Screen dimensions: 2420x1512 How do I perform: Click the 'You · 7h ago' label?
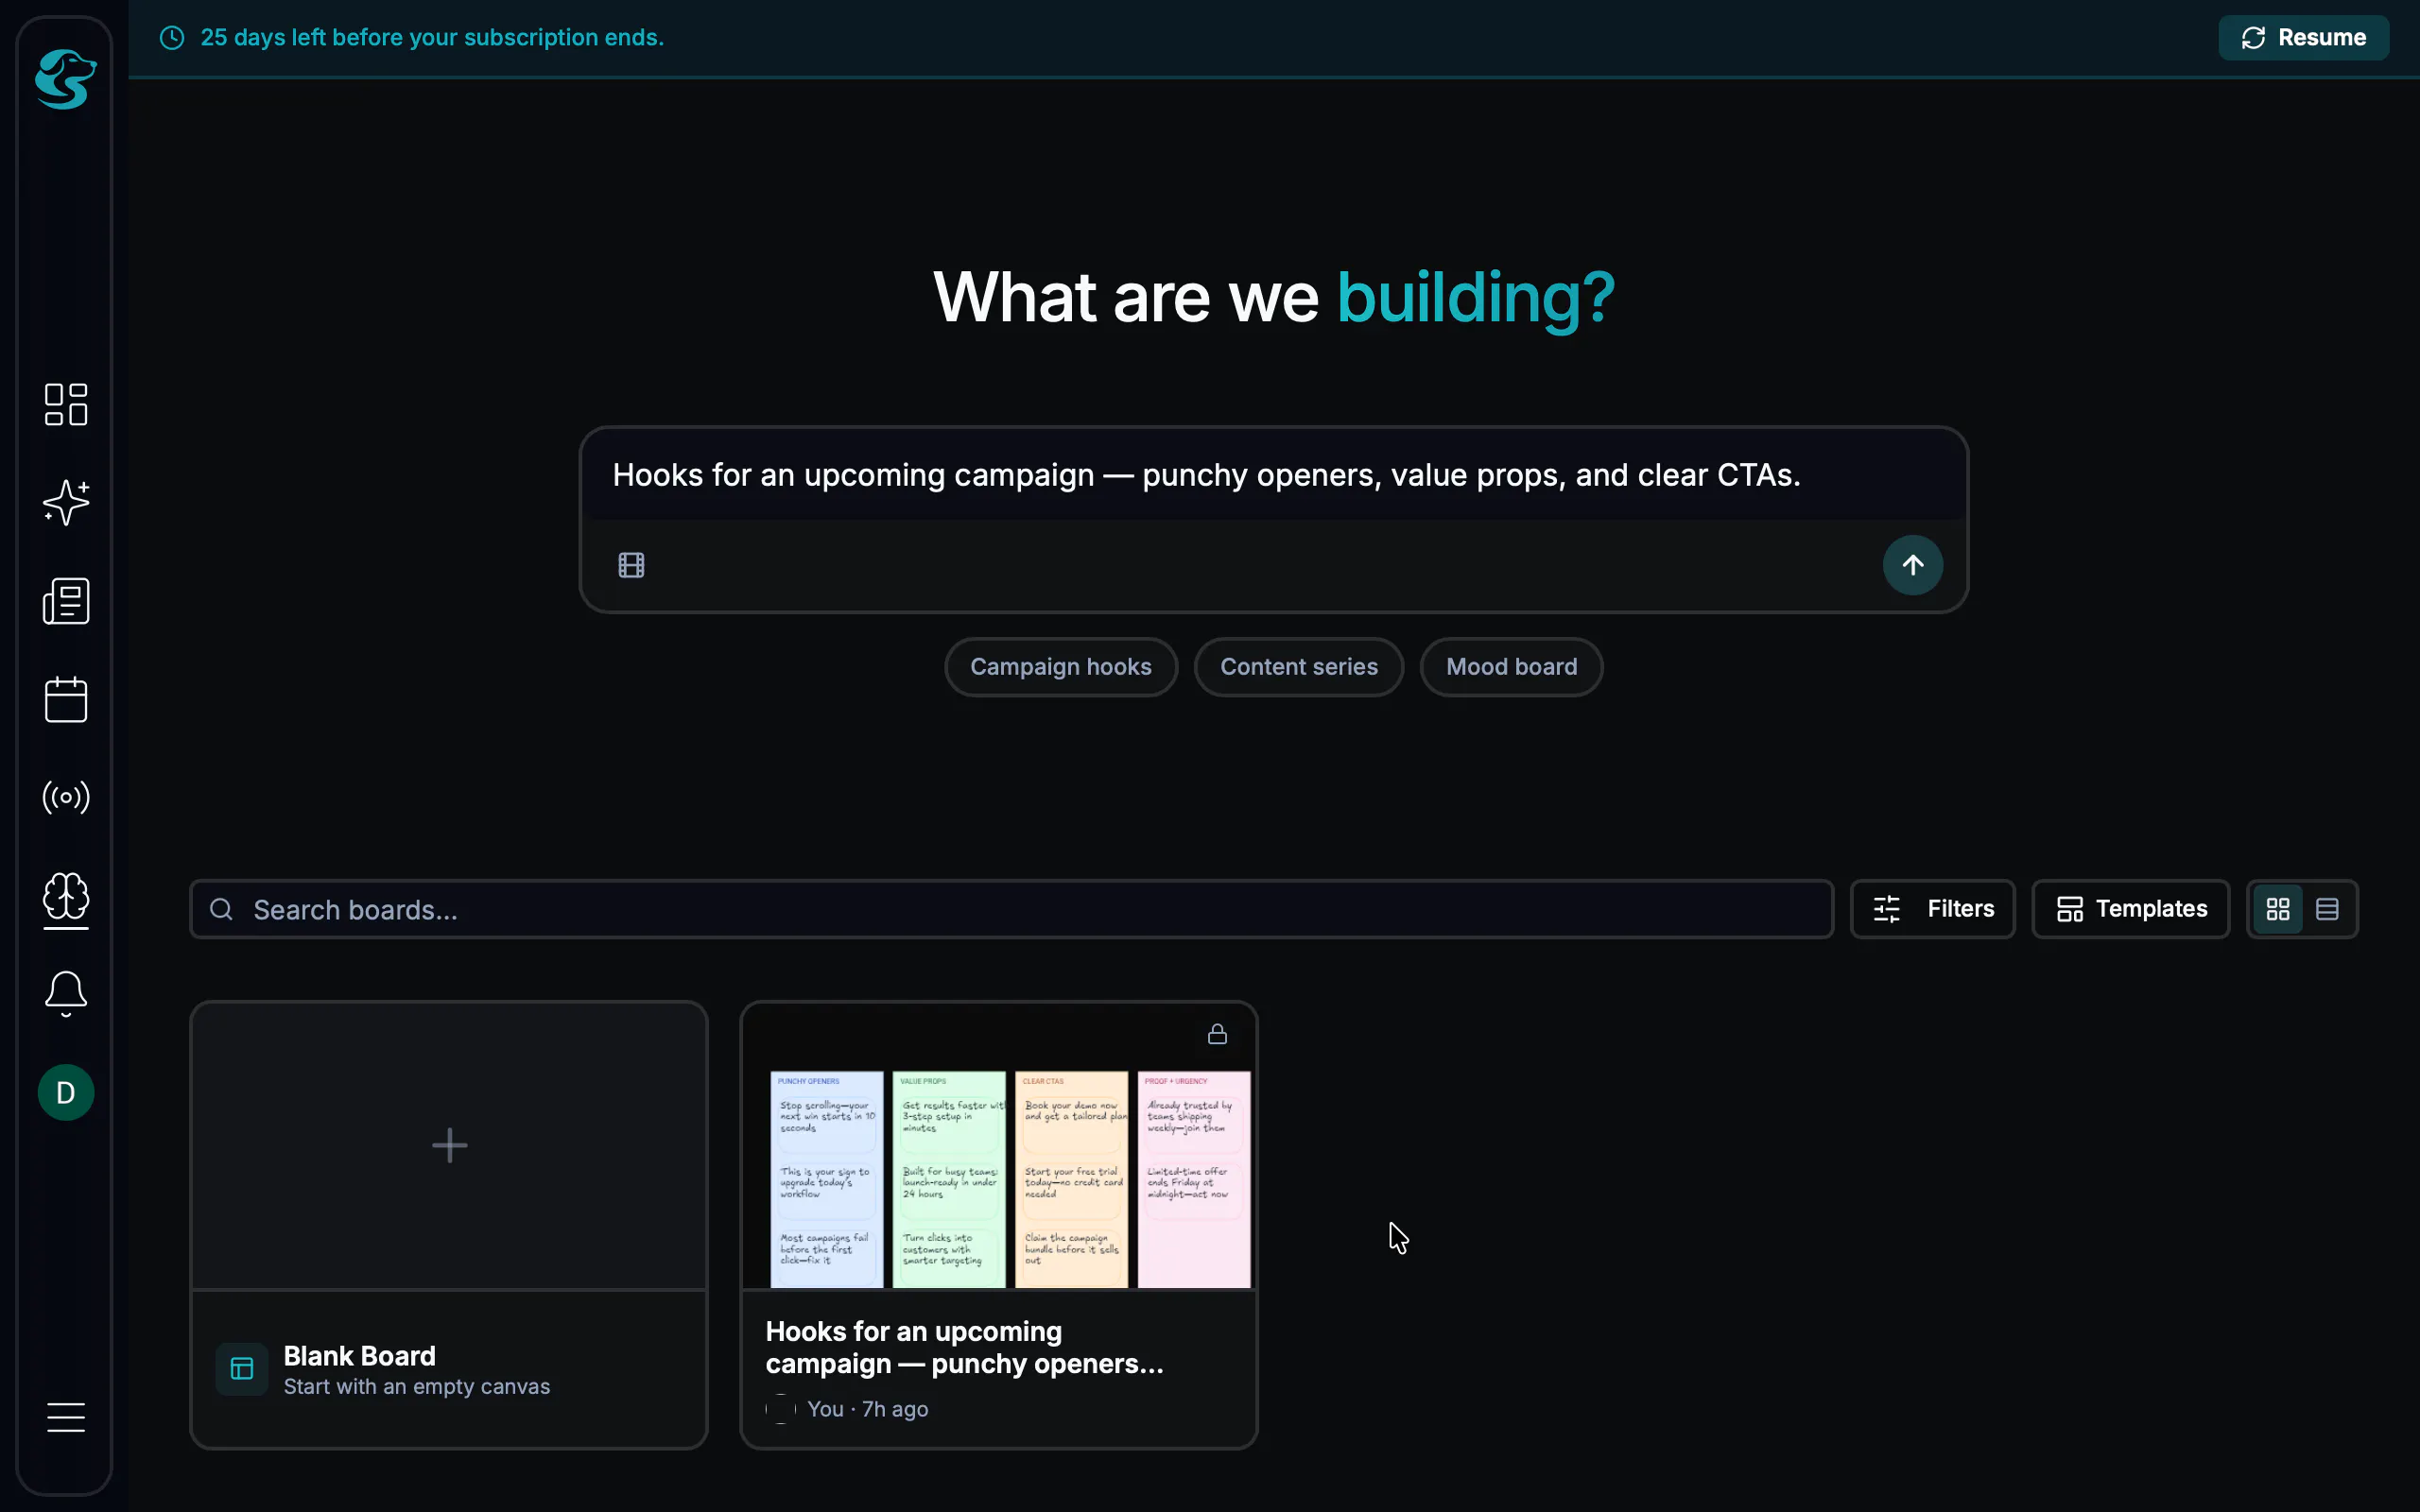(x=867, y=1409)
